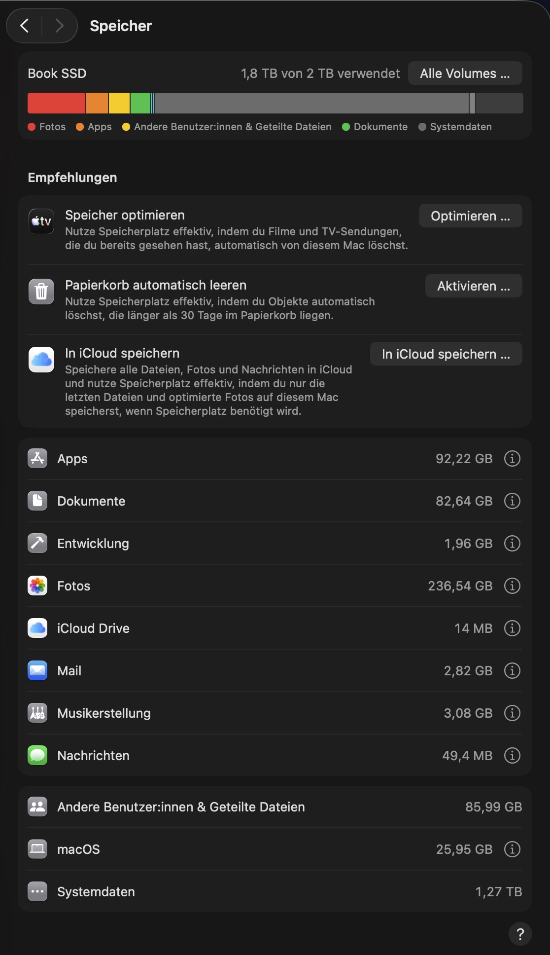Open info for Apps storage
This screenshot has height=955, width=550.
click(512, 459)
